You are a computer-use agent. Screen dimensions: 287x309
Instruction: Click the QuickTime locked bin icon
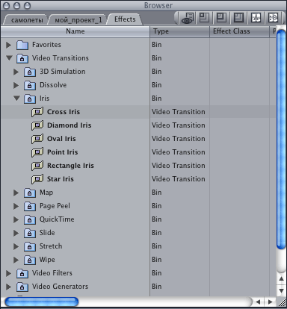(x=30, y=219)
